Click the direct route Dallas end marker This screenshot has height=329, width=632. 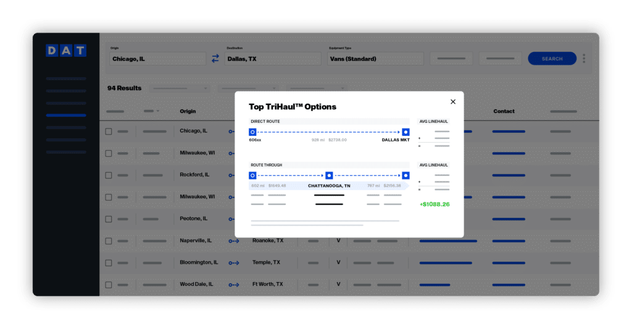(405, 132)
